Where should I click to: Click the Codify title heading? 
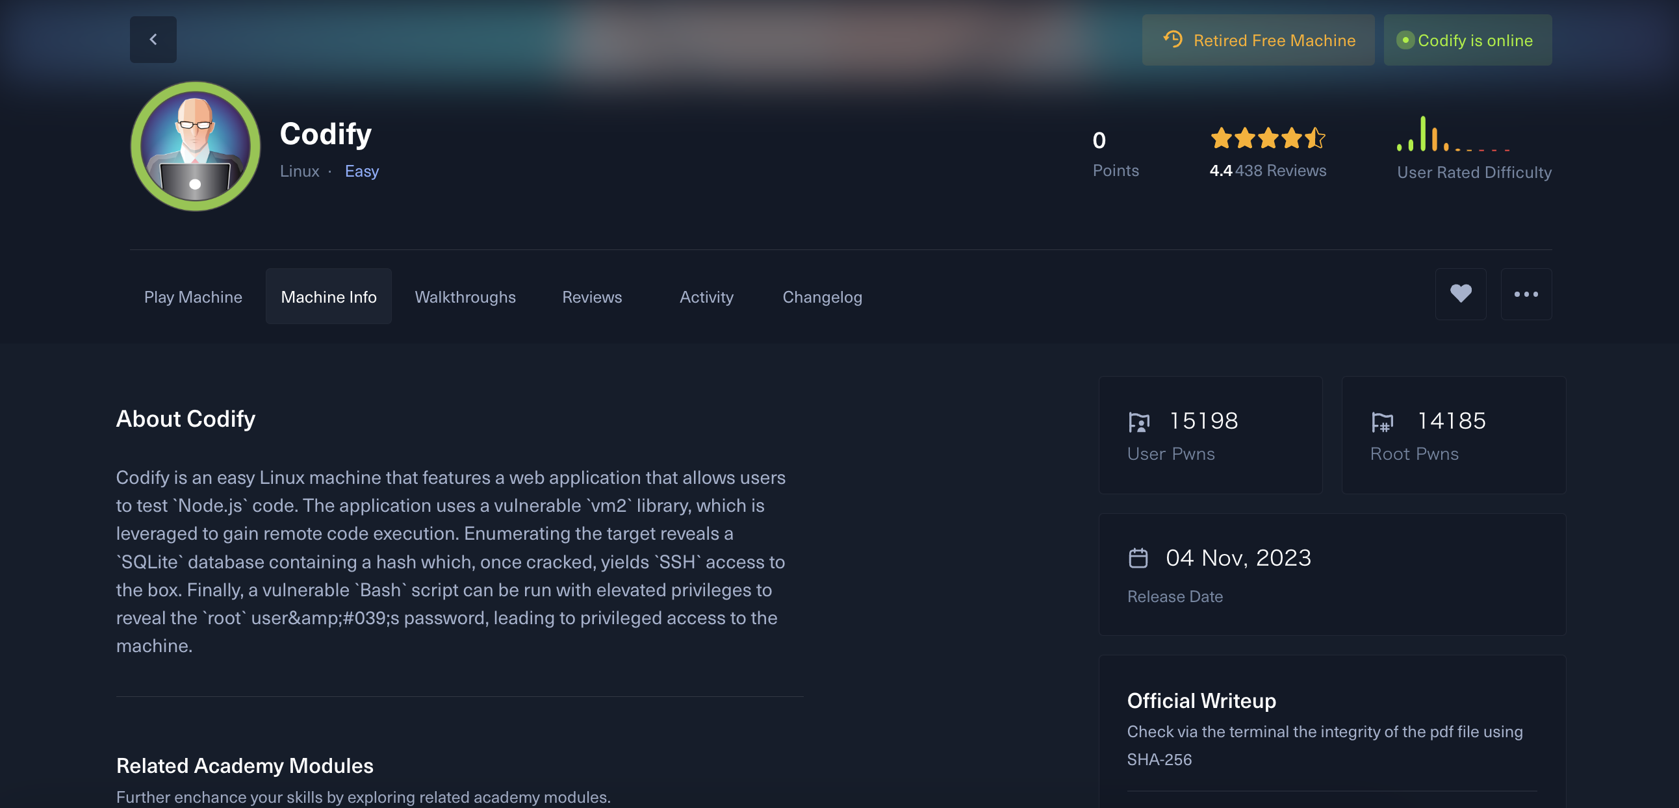pos(326,134)
